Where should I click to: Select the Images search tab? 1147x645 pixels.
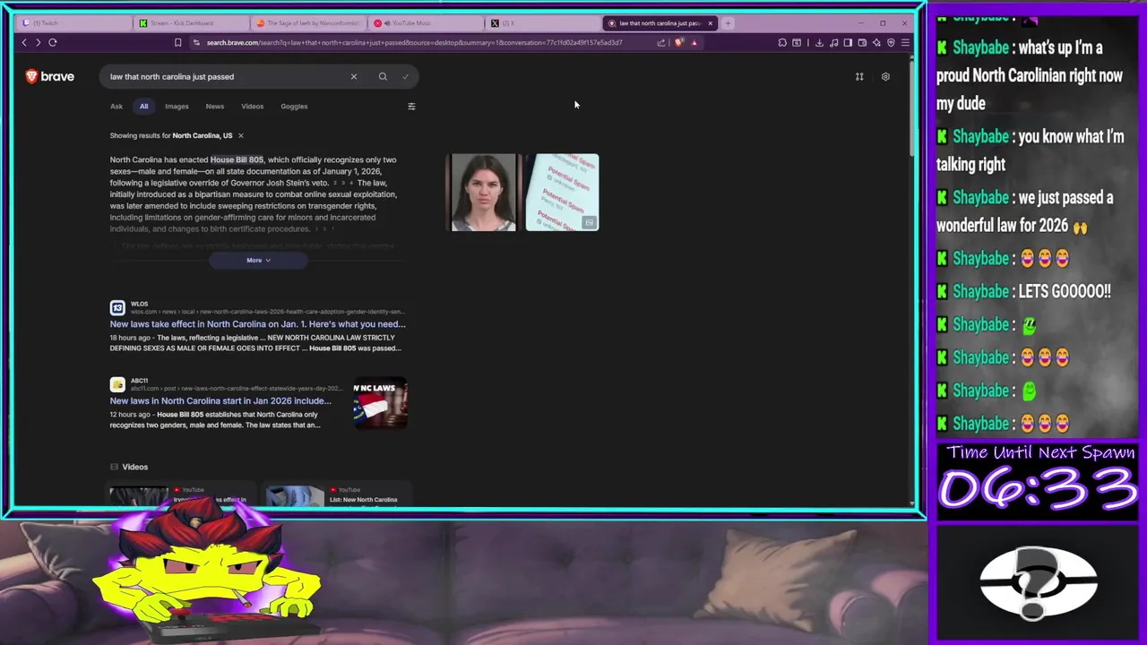[x=177, y=106]
